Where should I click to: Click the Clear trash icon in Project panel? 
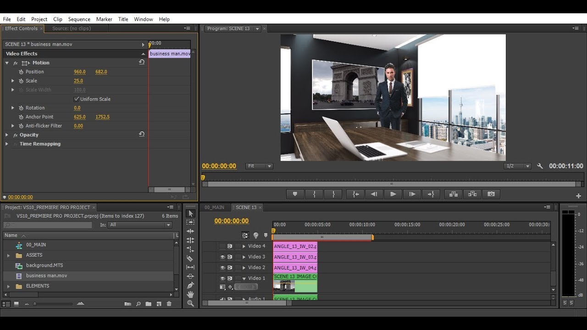pos(169,303)
